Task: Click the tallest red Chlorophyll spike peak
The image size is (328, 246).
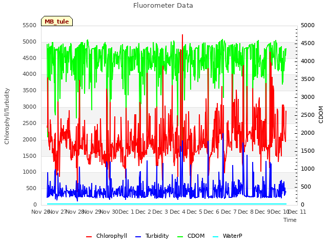Action: point(182,35)
